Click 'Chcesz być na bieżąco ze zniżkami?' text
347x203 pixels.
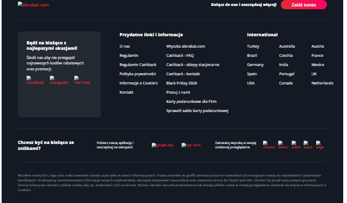coord(46,145)
